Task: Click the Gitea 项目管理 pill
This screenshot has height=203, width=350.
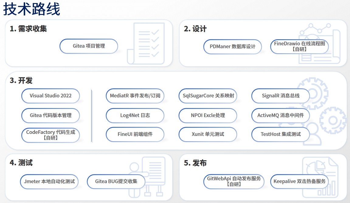Action: coord(88,46)
